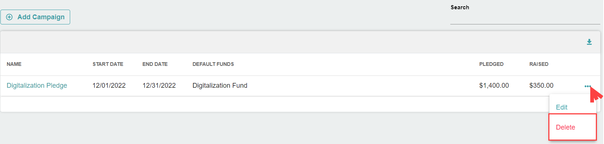The height and width of the screenshot is (144, 604).
Task: Download the campaign list with the export icon
Action: coord(589,42)
